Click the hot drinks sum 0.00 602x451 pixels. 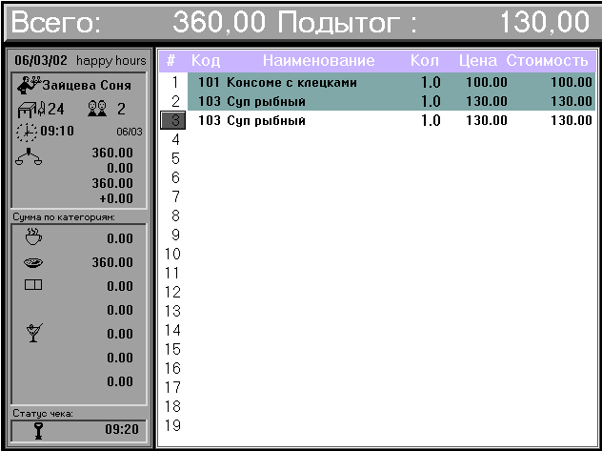pyautogui.click(x=120, y=239)
